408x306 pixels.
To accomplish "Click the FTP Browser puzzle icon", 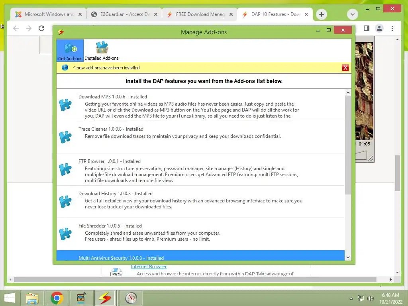I will point(65,169).
